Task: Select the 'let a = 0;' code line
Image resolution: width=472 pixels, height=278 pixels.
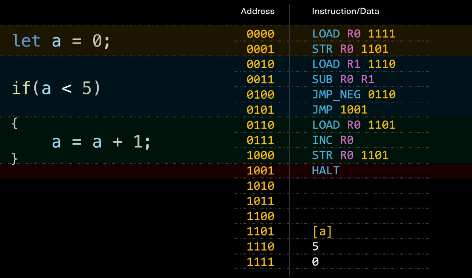Action: click(61, 41)
